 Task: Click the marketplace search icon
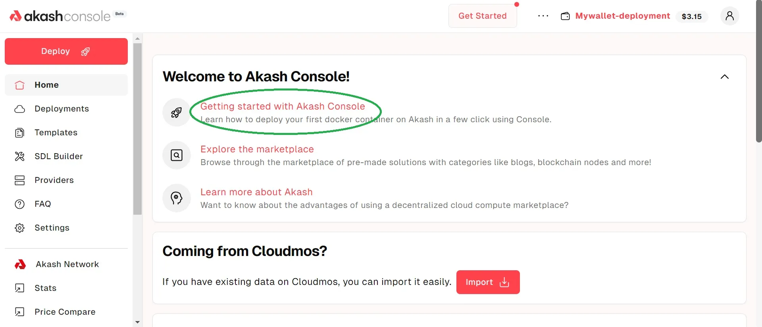coord(177,155)
